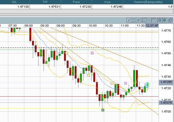This screenshot has width=174, height=122.
Task: Click the 12:37:47 time label
Action: click(x=152, y=26)
